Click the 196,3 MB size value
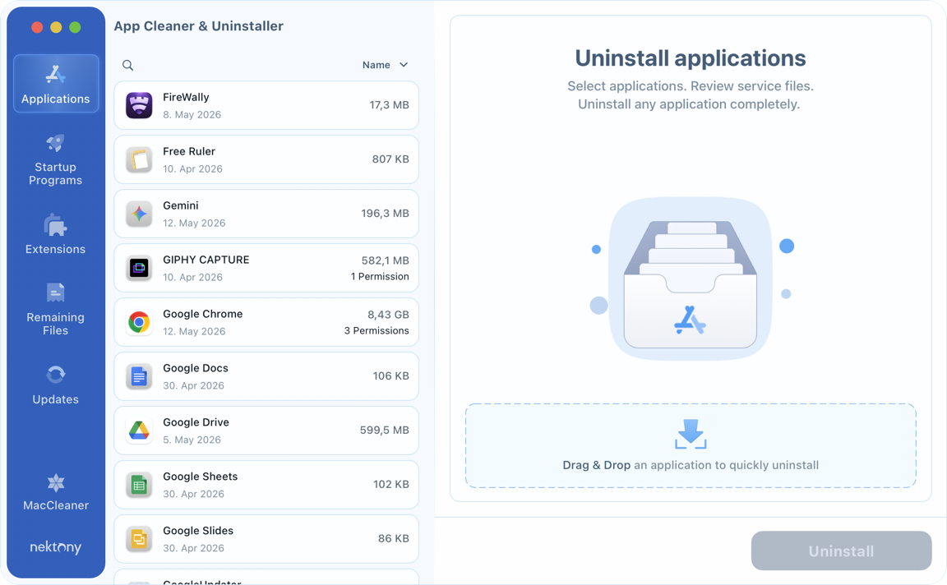Image resolution: width=947 pixels, height=585 pixels. (386, 214)
